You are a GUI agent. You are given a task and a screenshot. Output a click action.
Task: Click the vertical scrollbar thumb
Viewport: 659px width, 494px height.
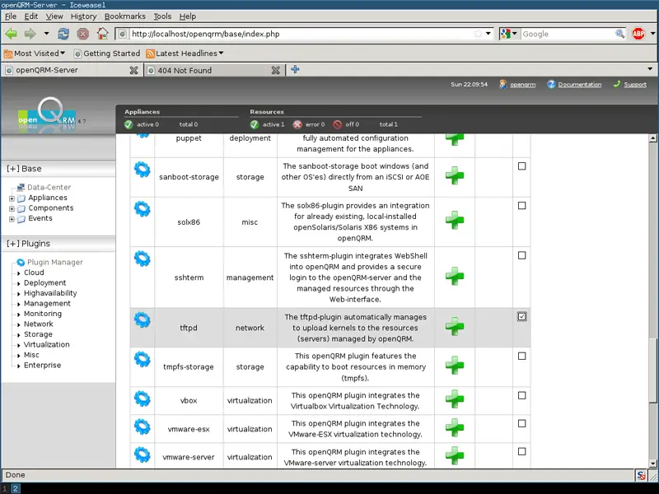click(x=652, y=370)
